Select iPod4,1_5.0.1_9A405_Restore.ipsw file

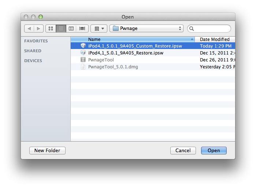click(x=126, y=53)
